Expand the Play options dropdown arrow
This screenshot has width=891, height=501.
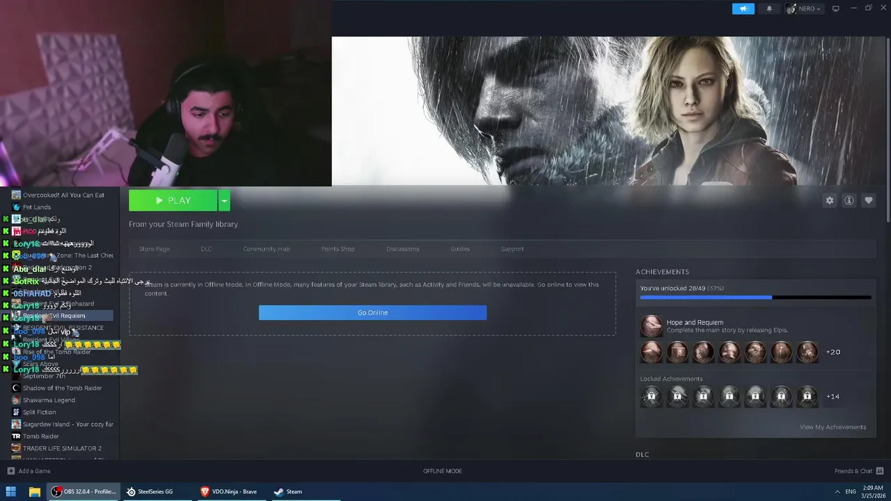[224, 200]
